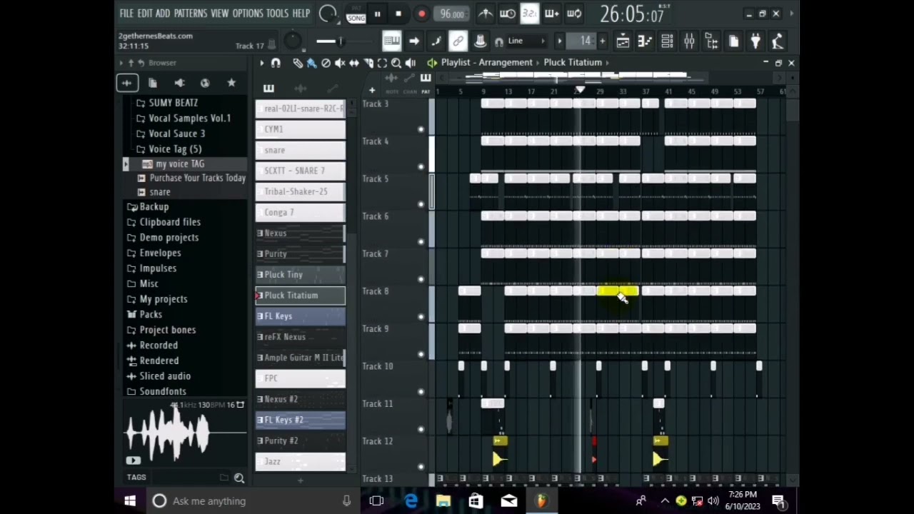Image resolution: width=914 pixels, height=514 pixels.
Task: Select Pluck Tiny pattern in picker
Action: pos(301,275)
